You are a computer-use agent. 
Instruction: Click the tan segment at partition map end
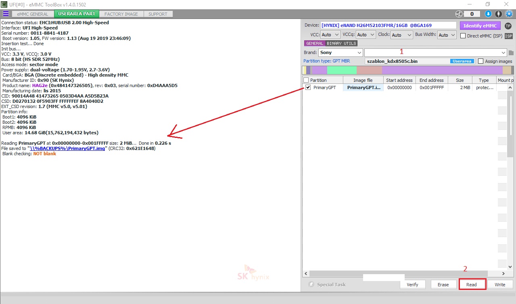[x=506, y=70]
